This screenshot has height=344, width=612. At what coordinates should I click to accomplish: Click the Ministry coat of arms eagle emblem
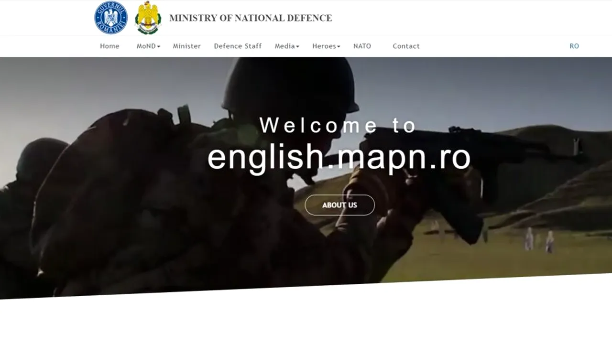148,18
